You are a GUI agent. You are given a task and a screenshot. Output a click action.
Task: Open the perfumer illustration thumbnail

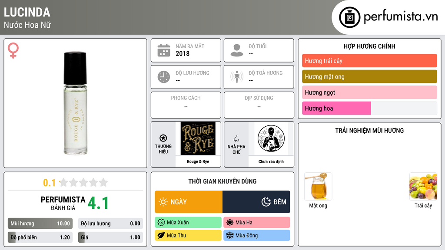click(271, 138)
